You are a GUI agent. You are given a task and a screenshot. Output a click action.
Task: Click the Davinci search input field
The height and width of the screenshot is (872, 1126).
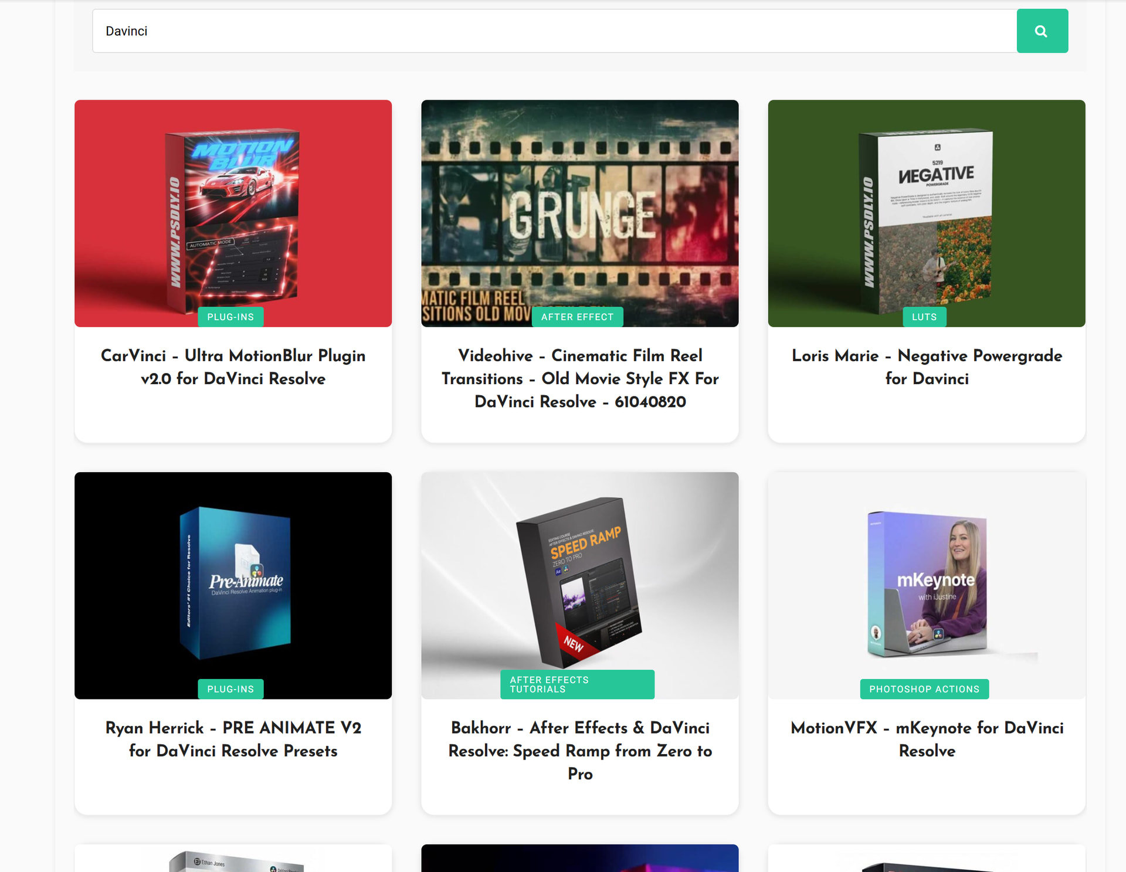[x=554, y=31]
